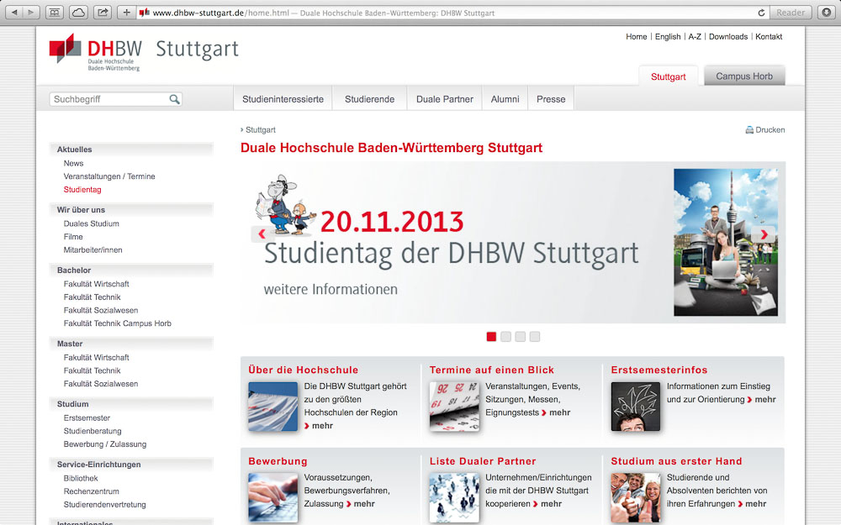Select the second slider dot
The width and height of the screenshot is (841, 525).
[x=505, y=337]
